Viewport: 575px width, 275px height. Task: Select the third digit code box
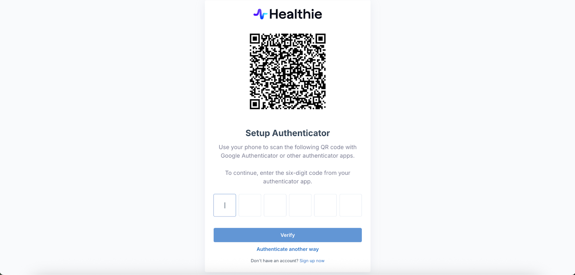click(x=275, y=205)
